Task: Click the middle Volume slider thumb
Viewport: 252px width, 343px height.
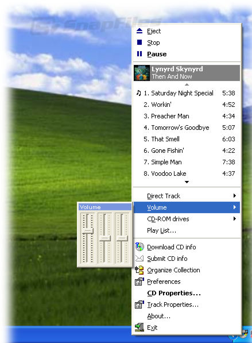Action: pos(105,238)
